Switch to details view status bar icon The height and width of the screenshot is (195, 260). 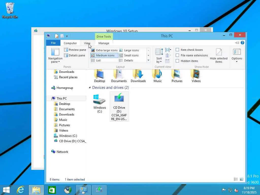236,179
